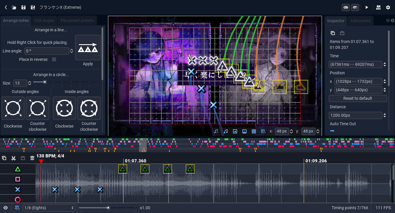Select the square note track icon
This screenshot has width=395, height=213.
[x=18, y=179]
